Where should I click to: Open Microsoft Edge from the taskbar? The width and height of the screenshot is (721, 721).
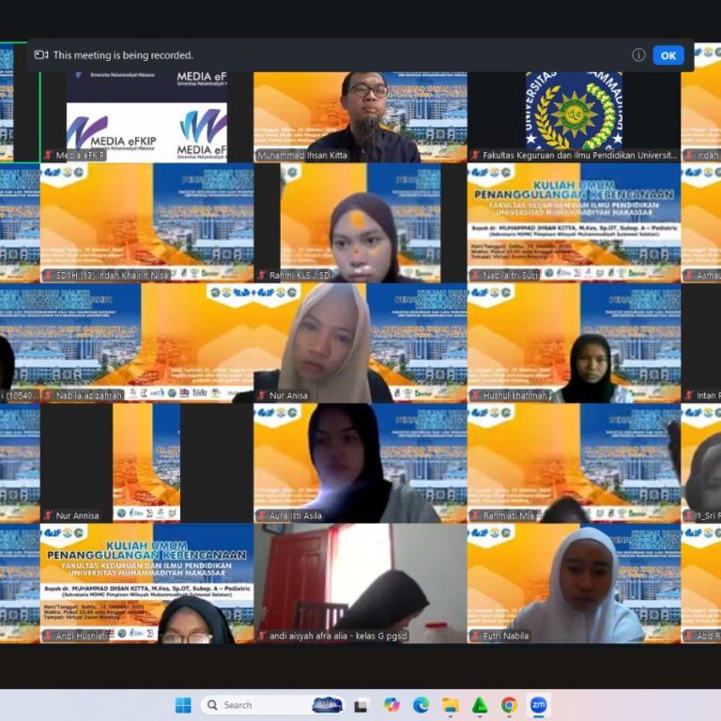pyautogui.click(x=421, y=705)
